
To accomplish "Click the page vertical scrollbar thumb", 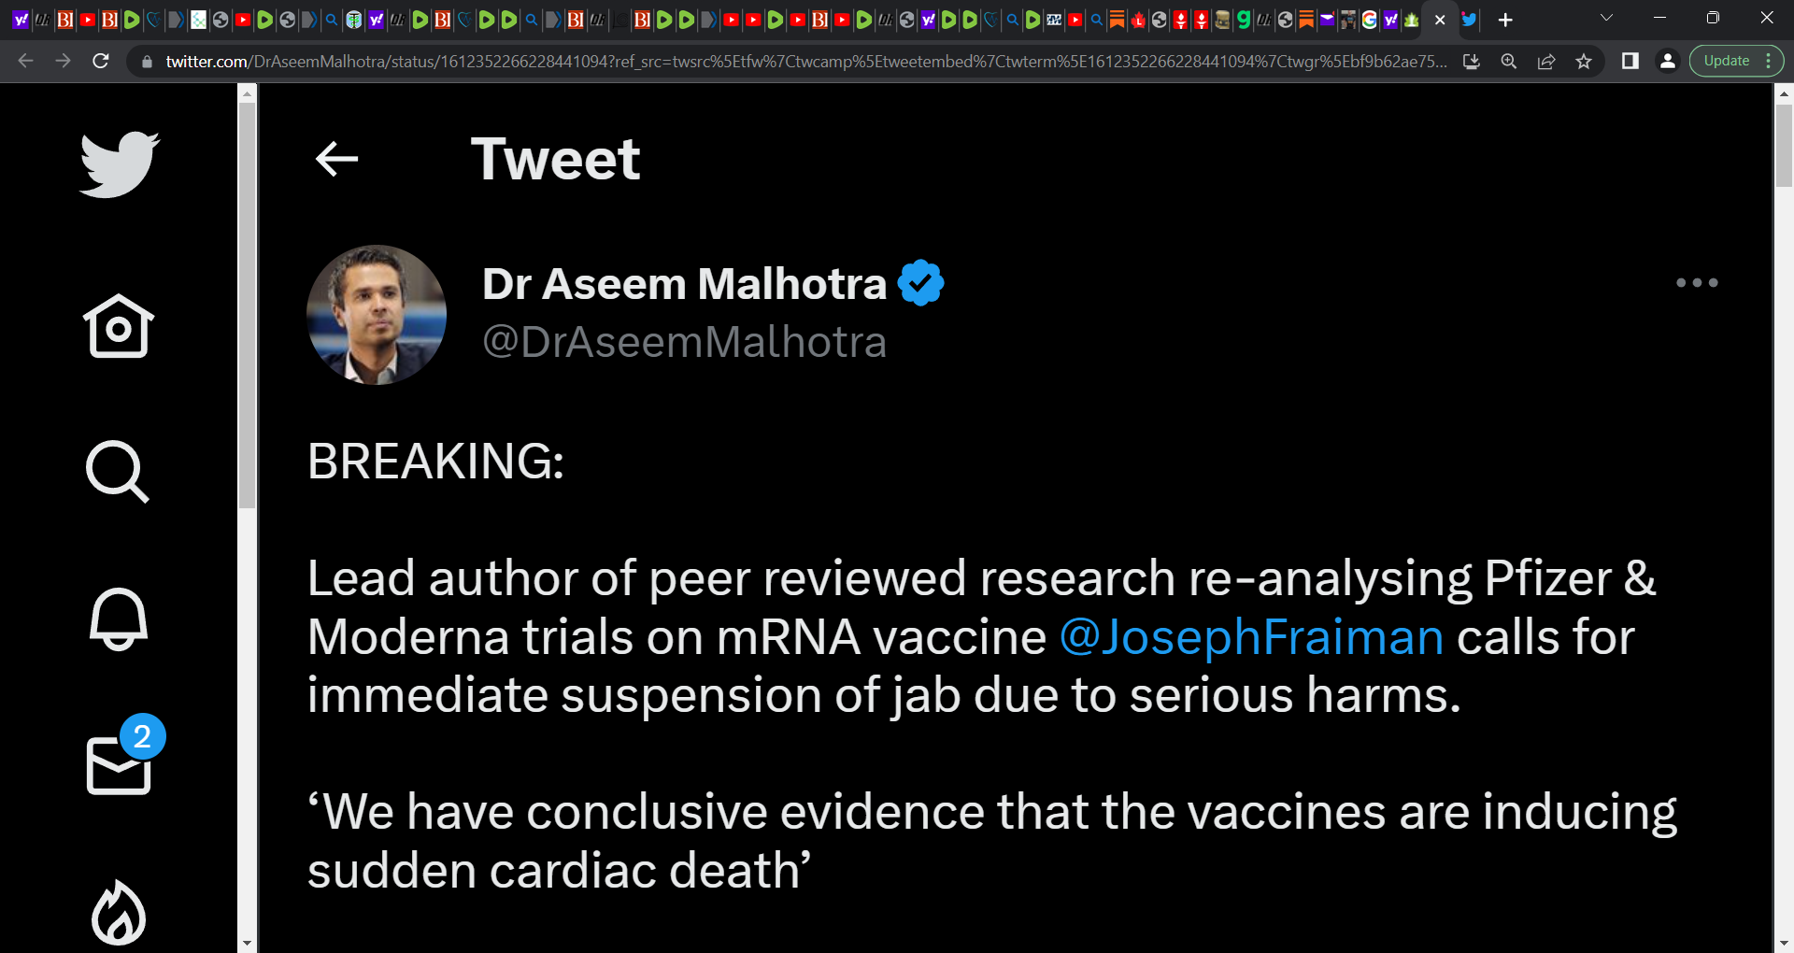I will pyautogui.click(x=1784, y=144).
